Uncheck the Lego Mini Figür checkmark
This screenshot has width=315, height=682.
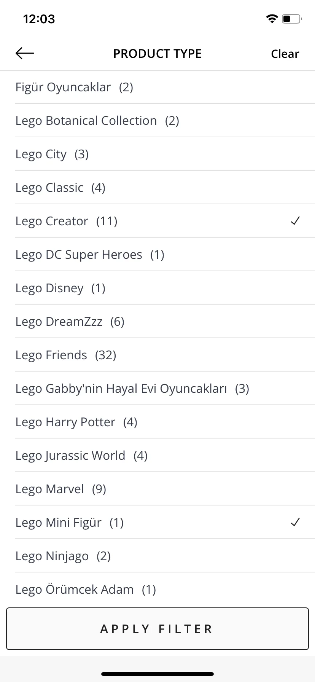point(295,522)
